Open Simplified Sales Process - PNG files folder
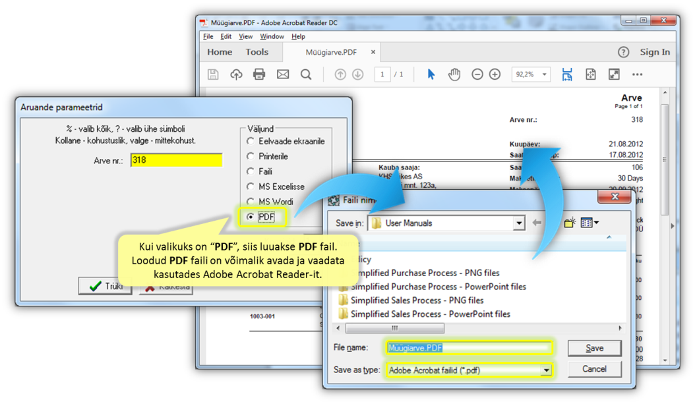 pos(417,301)
